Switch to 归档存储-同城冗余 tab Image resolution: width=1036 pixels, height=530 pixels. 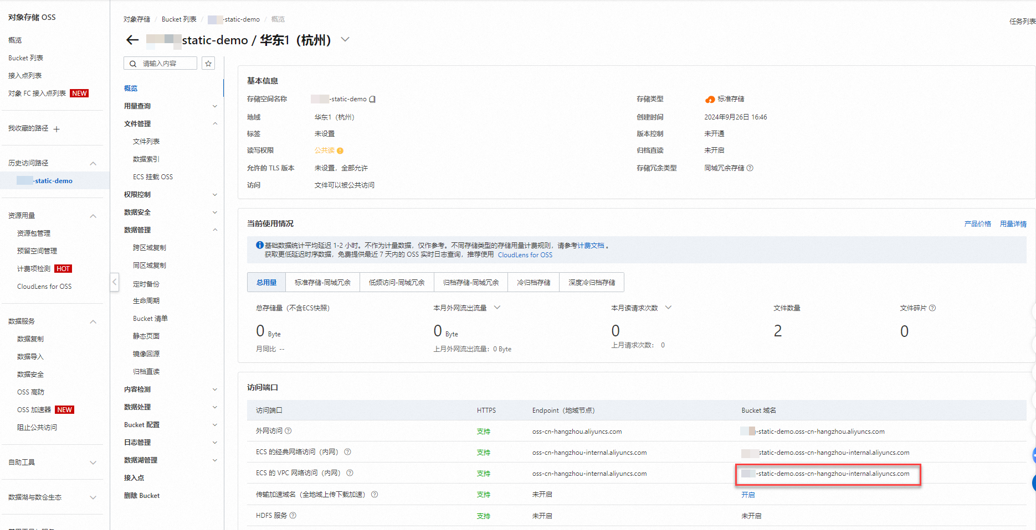tap(471, 282)
